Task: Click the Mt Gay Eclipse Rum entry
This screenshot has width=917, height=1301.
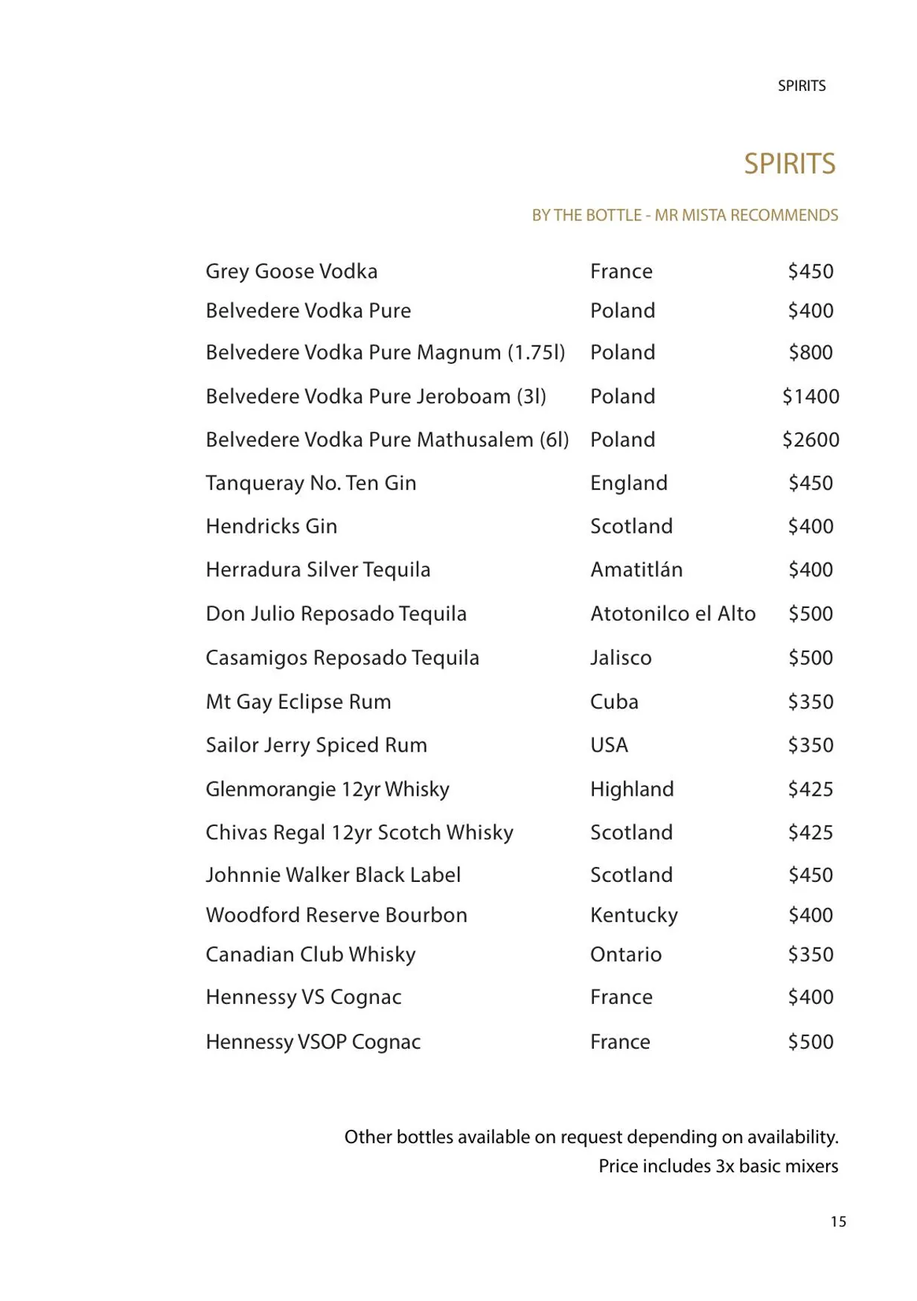Action: point(298,701)
